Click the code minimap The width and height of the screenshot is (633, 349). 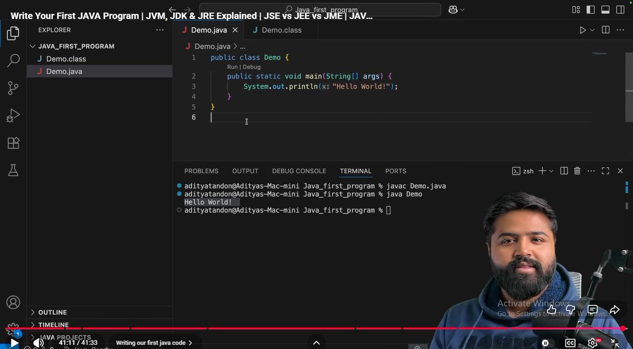click(x=599, y=53)
